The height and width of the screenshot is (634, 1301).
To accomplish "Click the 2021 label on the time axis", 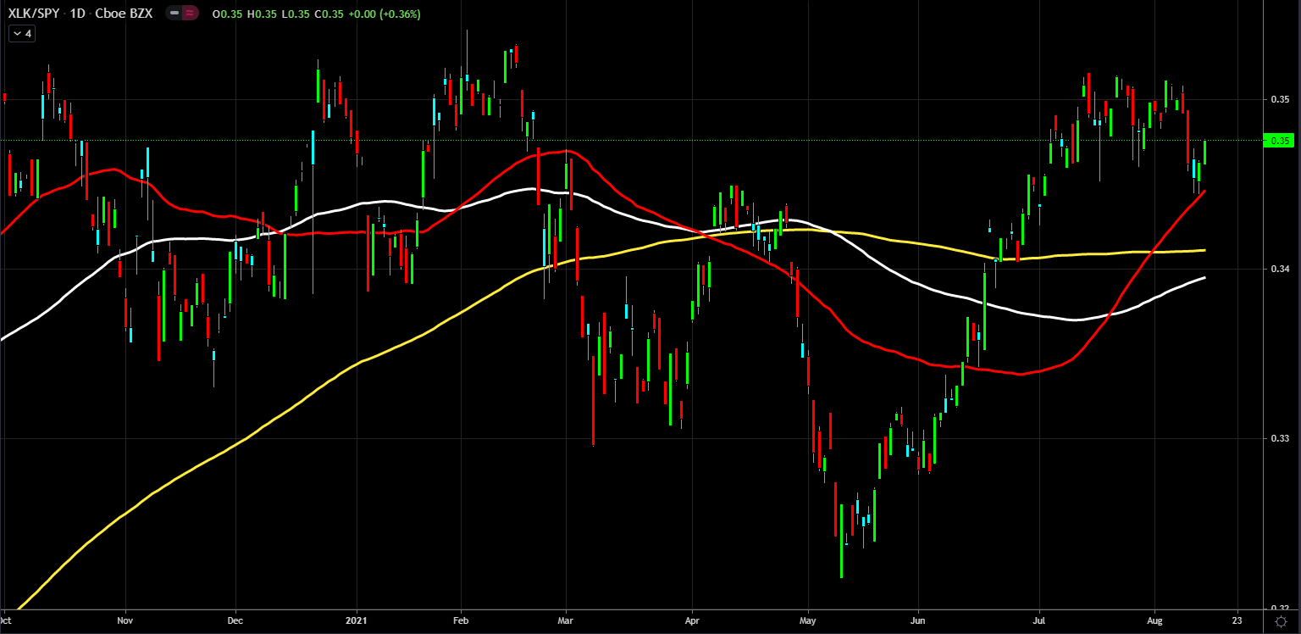I will 357,620.
